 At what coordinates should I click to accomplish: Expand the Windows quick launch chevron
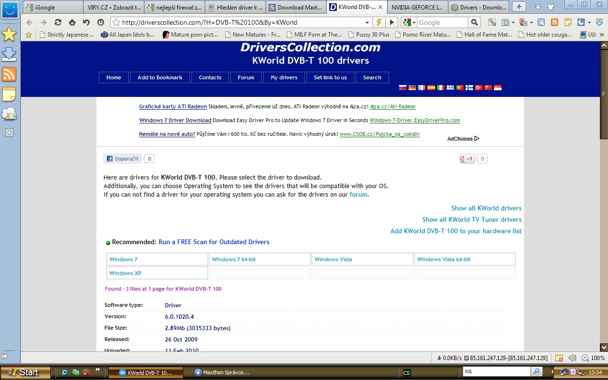[98, 370]
